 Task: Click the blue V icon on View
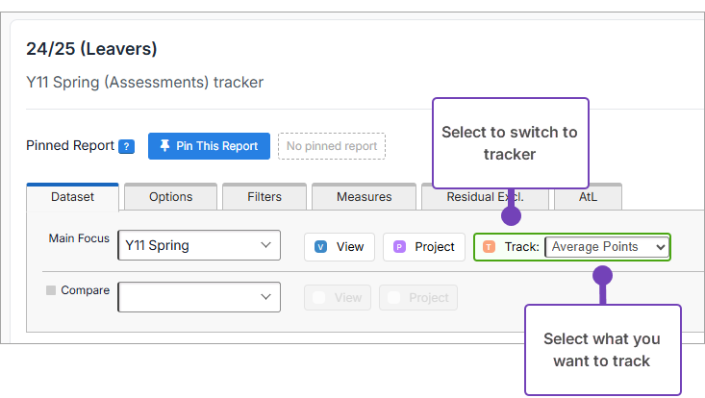[x=321, y=247]
